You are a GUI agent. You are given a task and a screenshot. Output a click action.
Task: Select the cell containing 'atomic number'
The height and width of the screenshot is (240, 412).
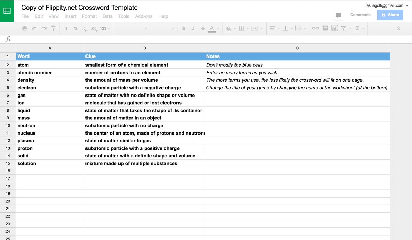point(50,73)
